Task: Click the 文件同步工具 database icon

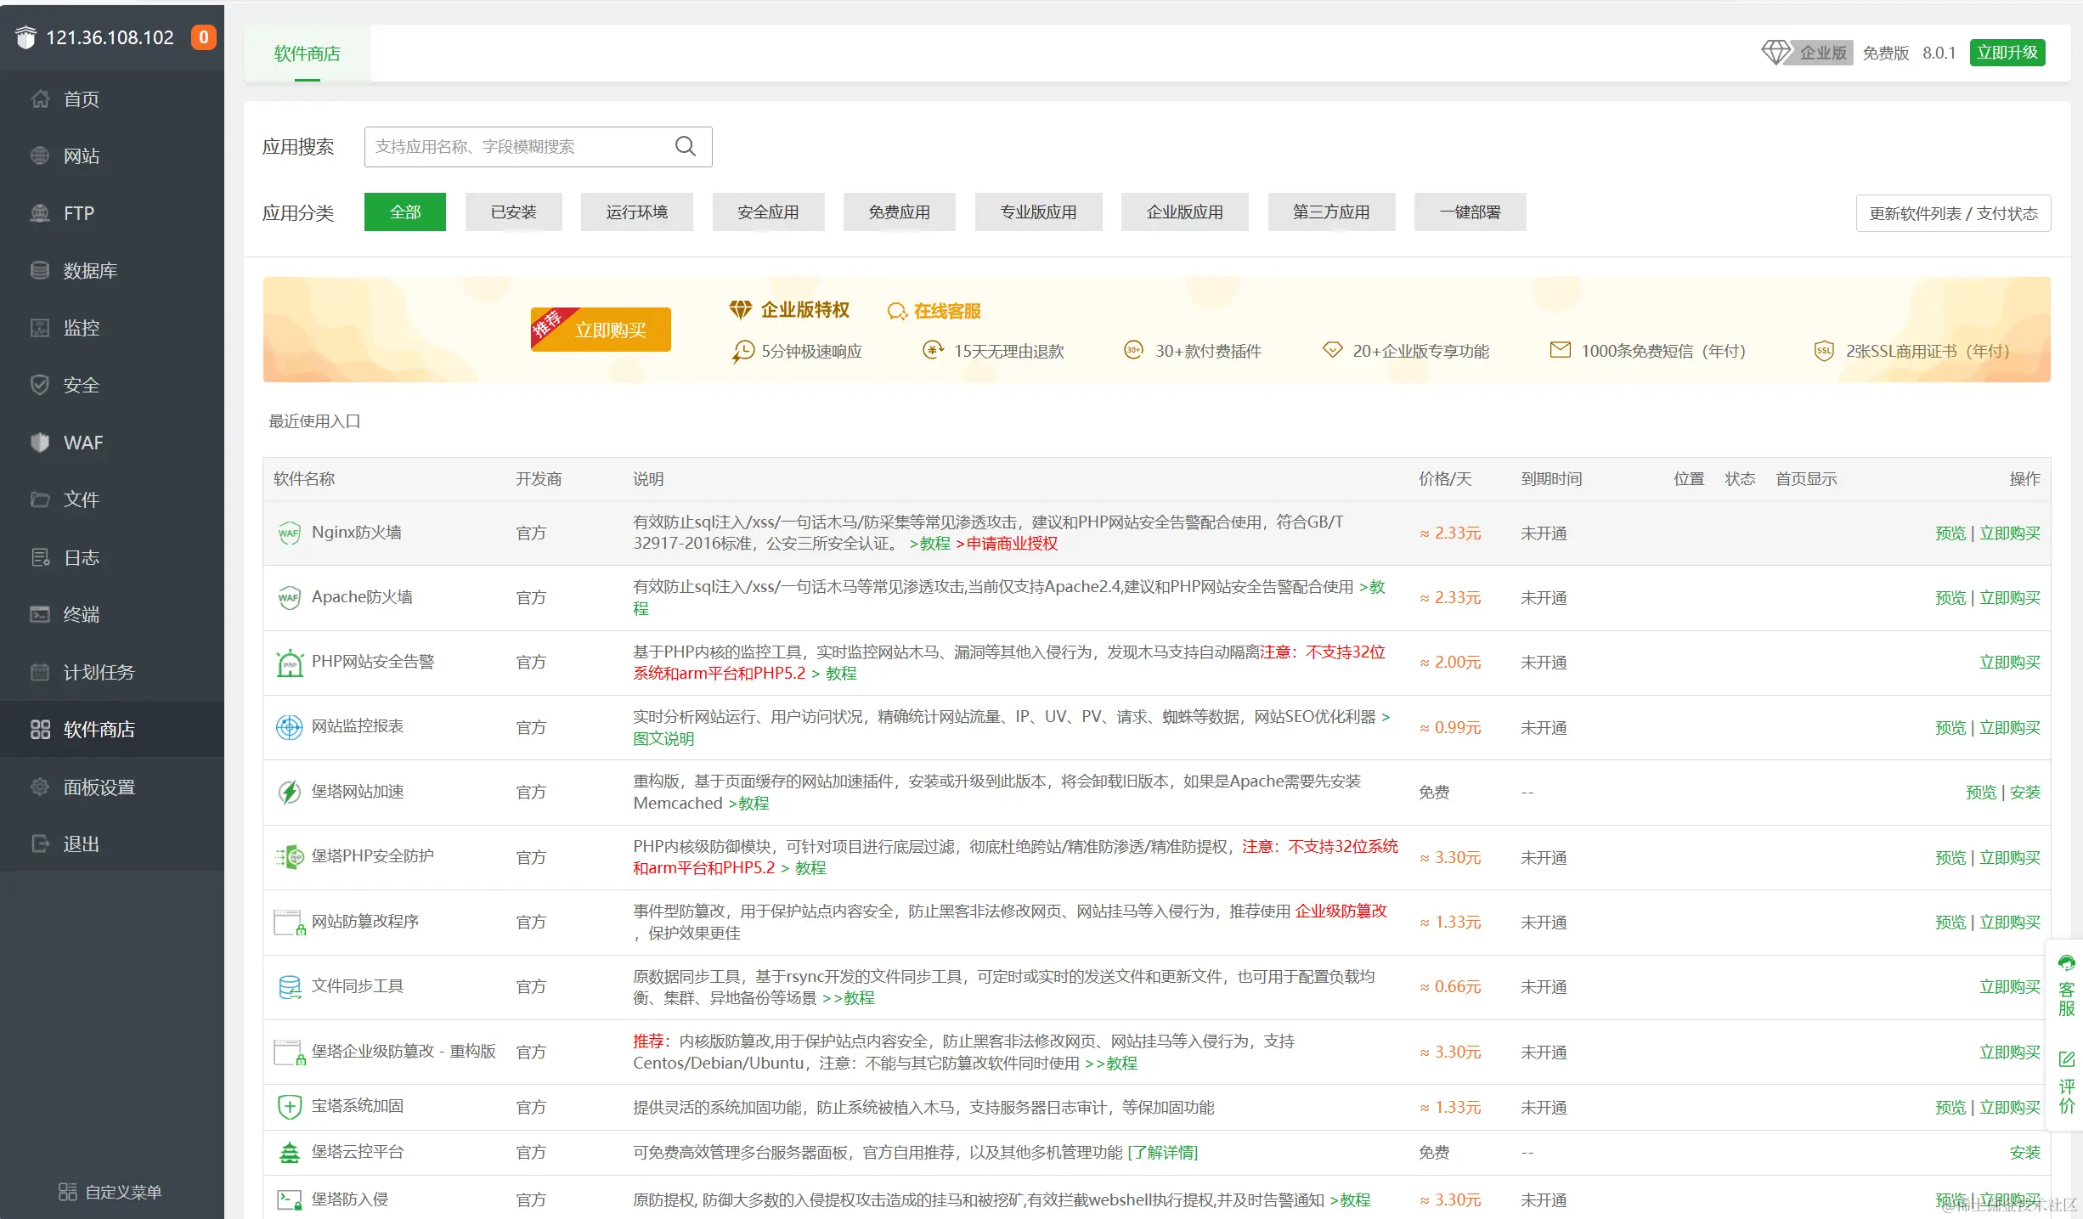Action: [x=289, y=987]
